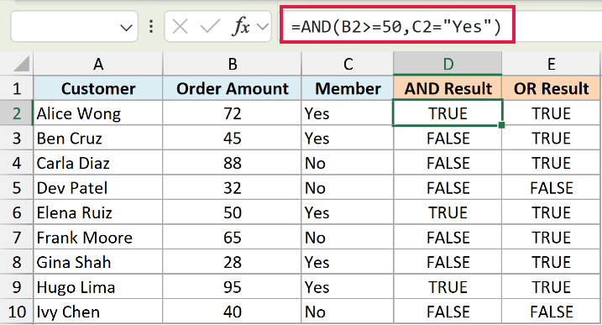Click inside the formula bar text

click(x=396, y=27)
